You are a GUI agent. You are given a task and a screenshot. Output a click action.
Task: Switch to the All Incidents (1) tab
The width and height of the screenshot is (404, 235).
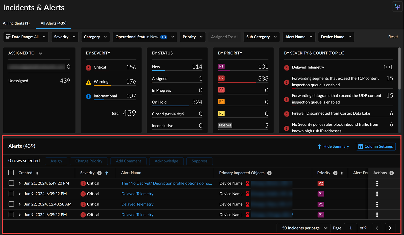tap(16, 23)
